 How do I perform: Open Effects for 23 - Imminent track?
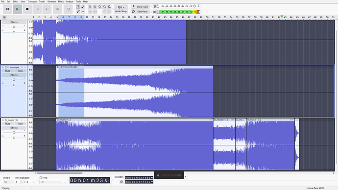(14, 75)
